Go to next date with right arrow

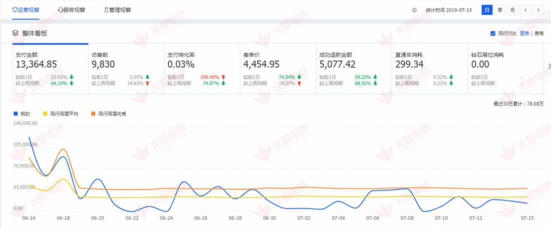click(538, 10)
